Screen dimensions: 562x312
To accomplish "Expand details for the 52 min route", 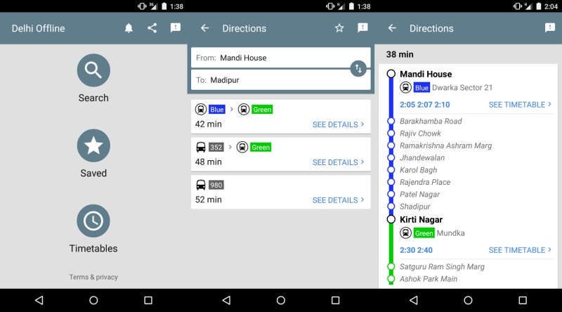I will pos(338,200).
